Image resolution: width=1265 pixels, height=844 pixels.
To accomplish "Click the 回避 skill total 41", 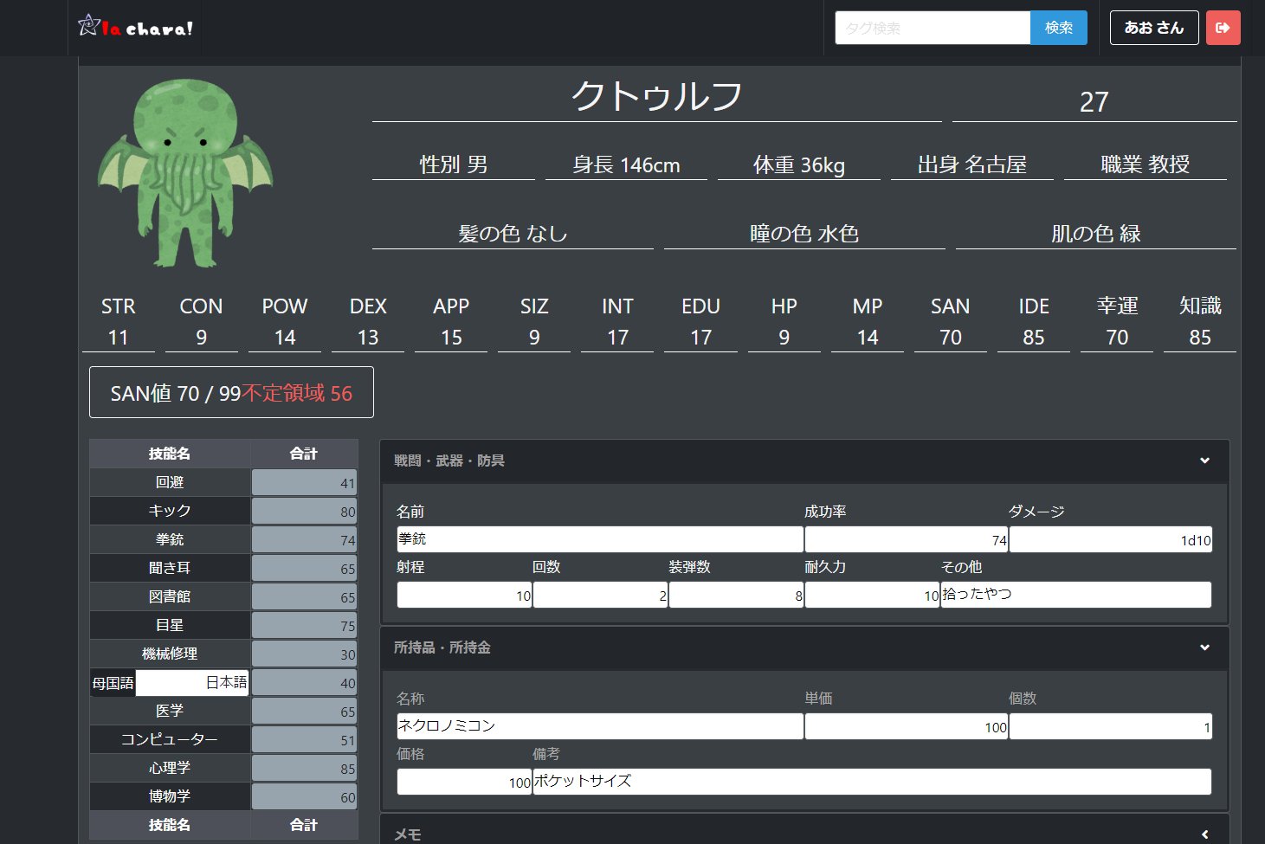I will (305, 483).
